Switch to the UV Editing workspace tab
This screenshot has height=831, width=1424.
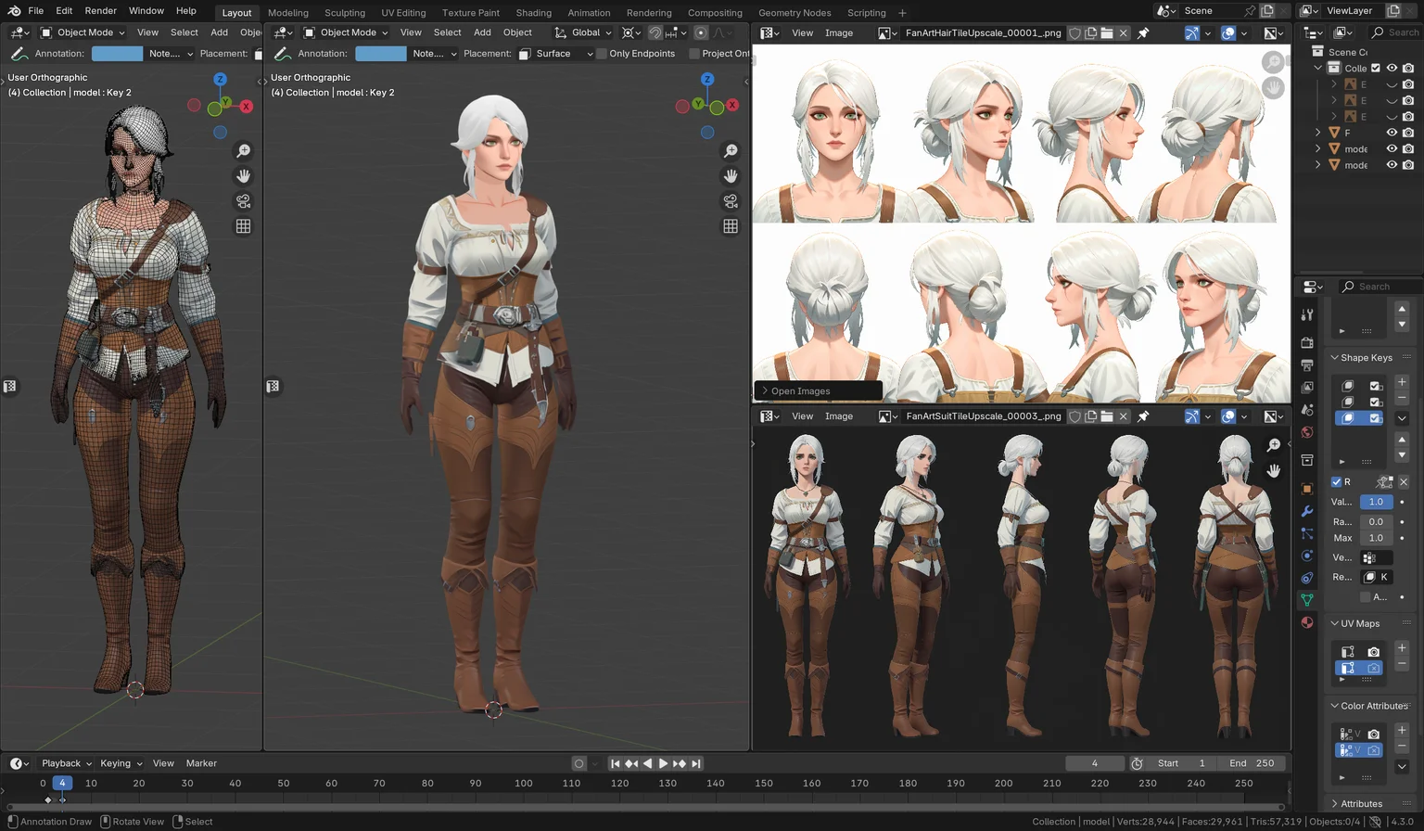point(403,13)
